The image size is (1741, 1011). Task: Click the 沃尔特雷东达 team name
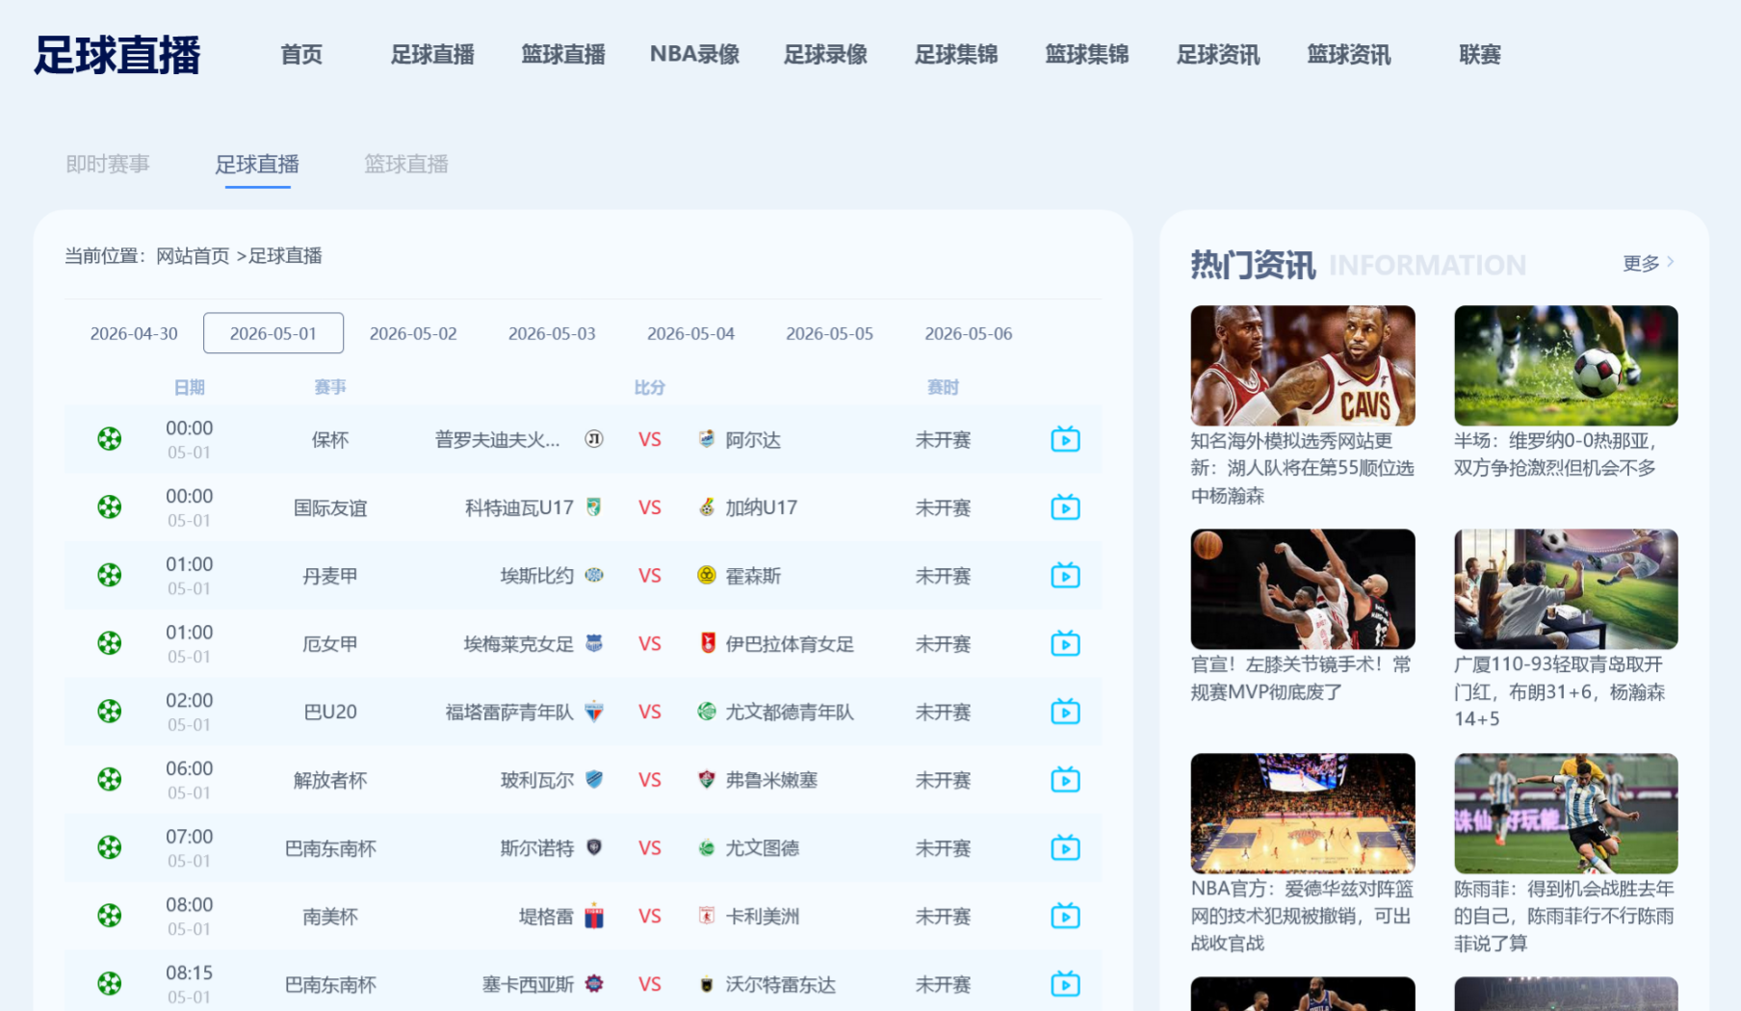(x=781, y=985)
